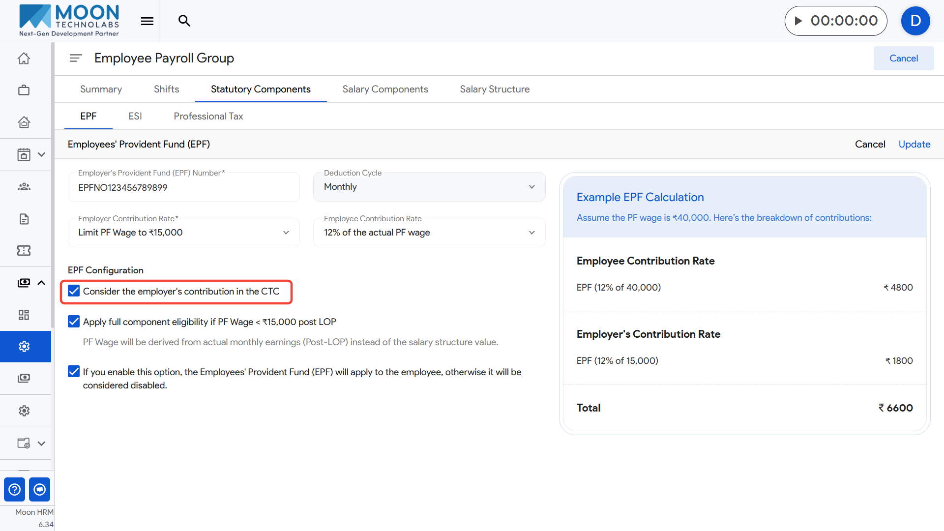Open the chat support icon
This screenshot has height=531, width=944.
click(39, 489)
